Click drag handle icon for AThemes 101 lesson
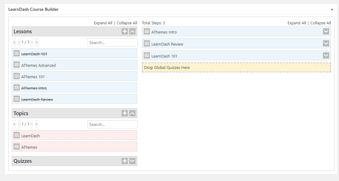The height and width of the screenshot is (181, 339). [17, 77]
